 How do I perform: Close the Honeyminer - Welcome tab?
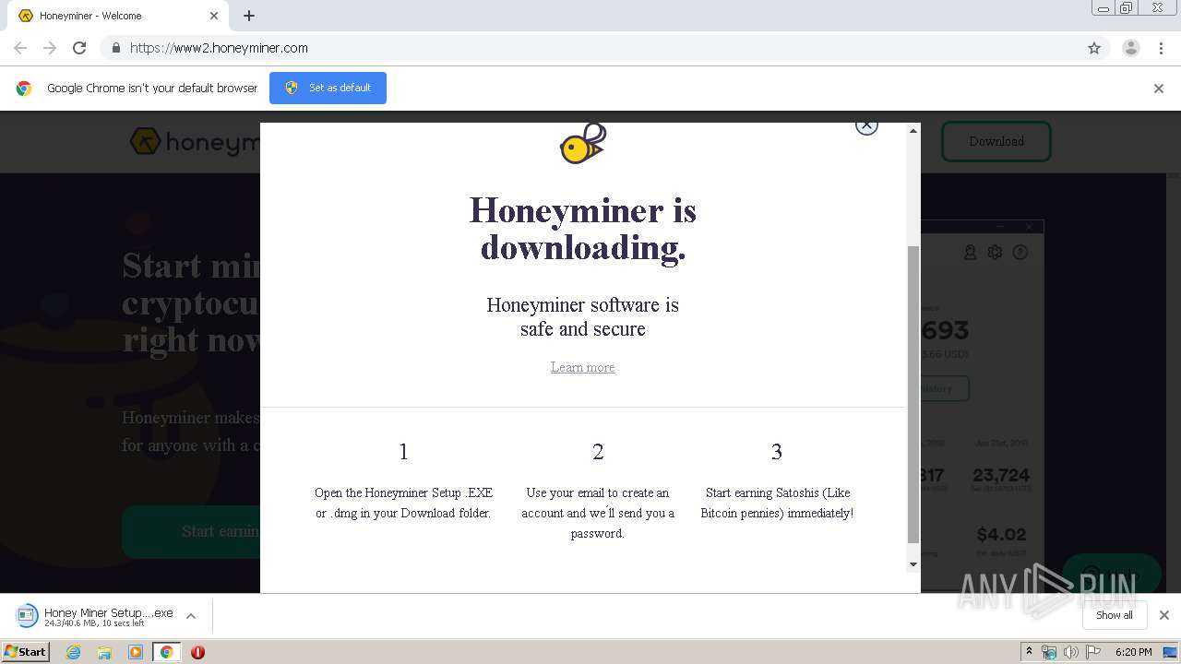(x=214, y=16)
